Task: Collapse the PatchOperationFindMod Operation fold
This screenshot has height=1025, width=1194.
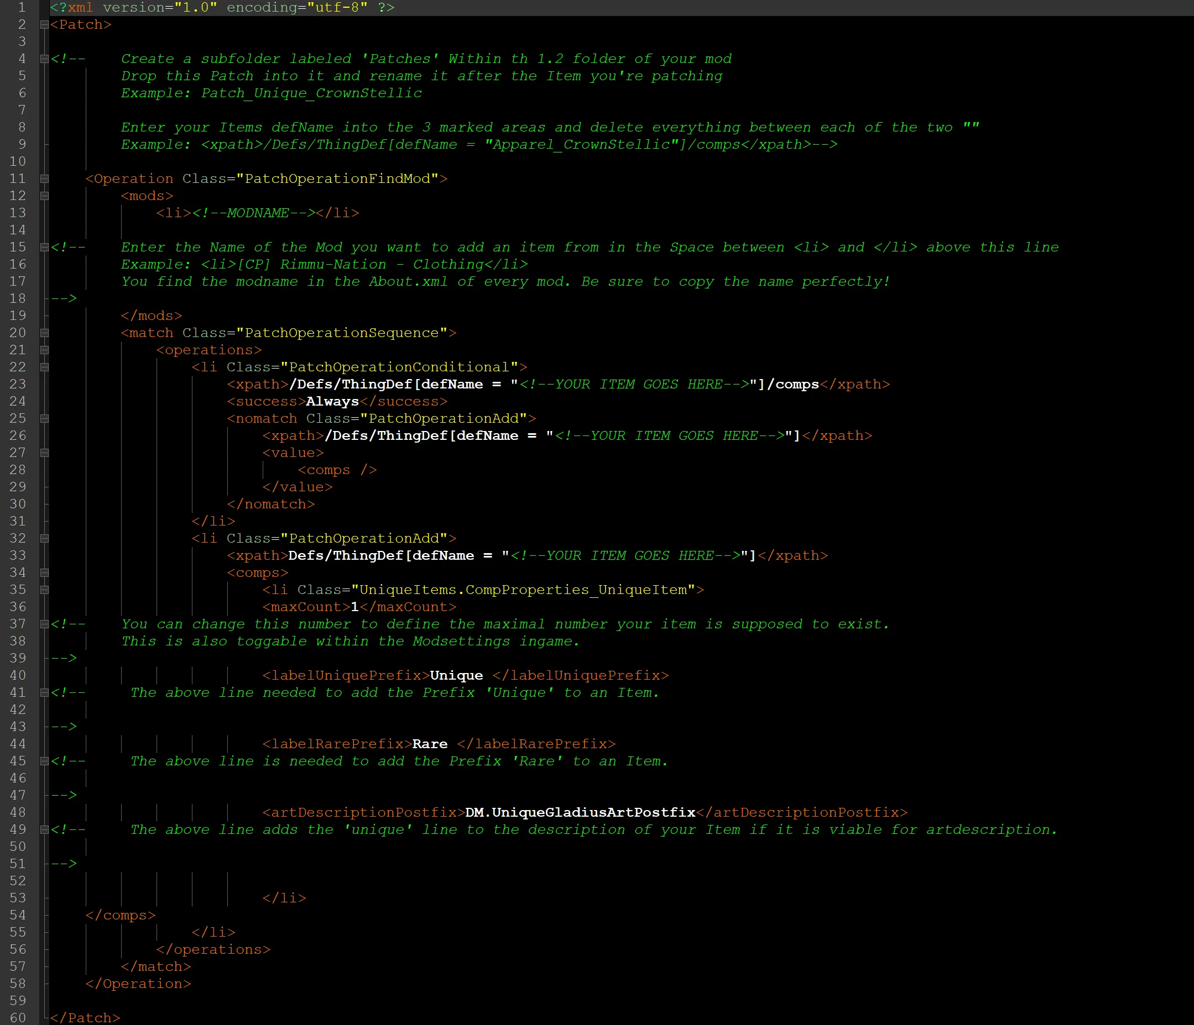Action: tap(44, 179)
